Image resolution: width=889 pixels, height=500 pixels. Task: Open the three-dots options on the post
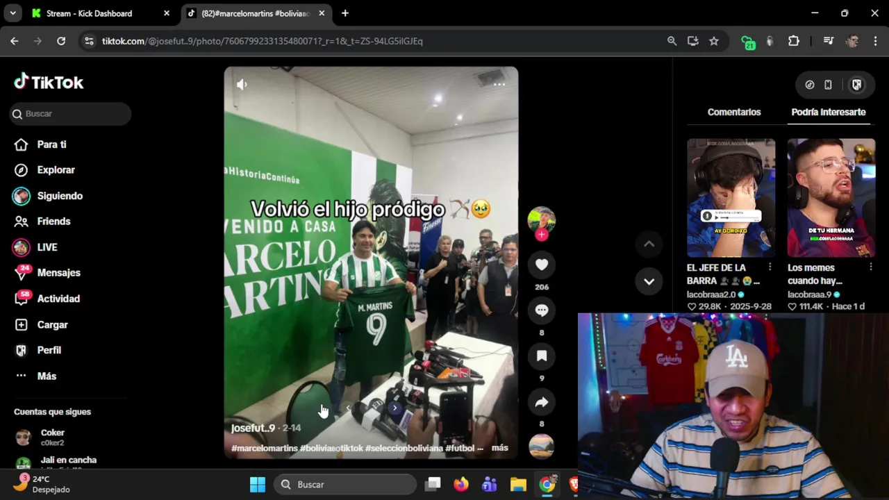point(499,84)
